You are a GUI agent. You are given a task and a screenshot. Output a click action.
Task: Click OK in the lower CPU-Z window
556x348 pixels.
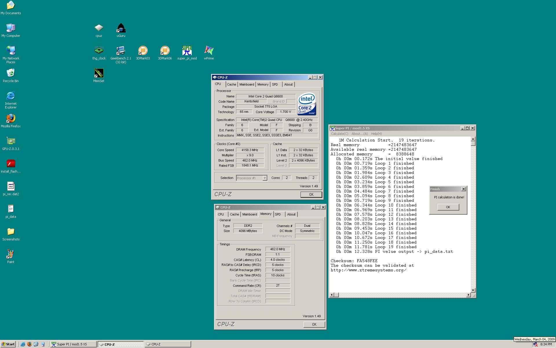[x=314, y=325]
